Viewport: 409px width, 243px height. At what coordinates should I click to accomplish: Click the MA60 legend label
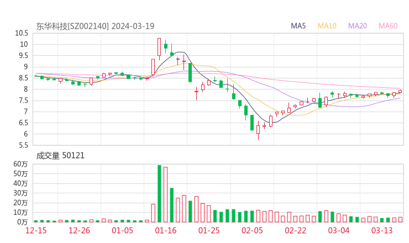[x=388, y=26]
